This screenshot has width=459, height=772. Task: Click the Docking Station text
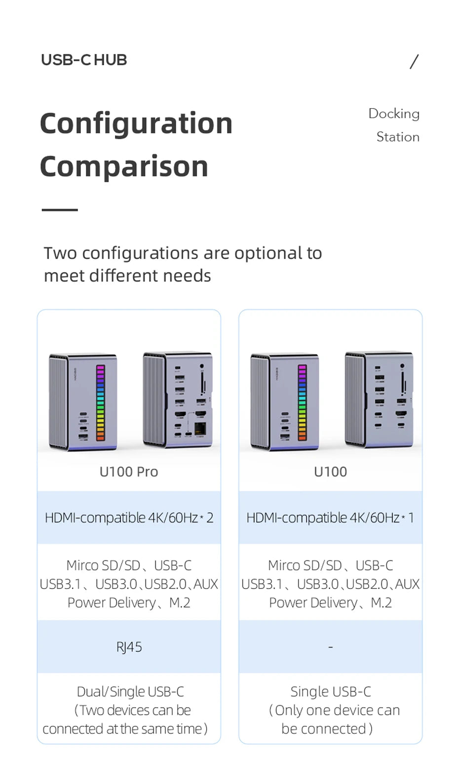point(394,125)
